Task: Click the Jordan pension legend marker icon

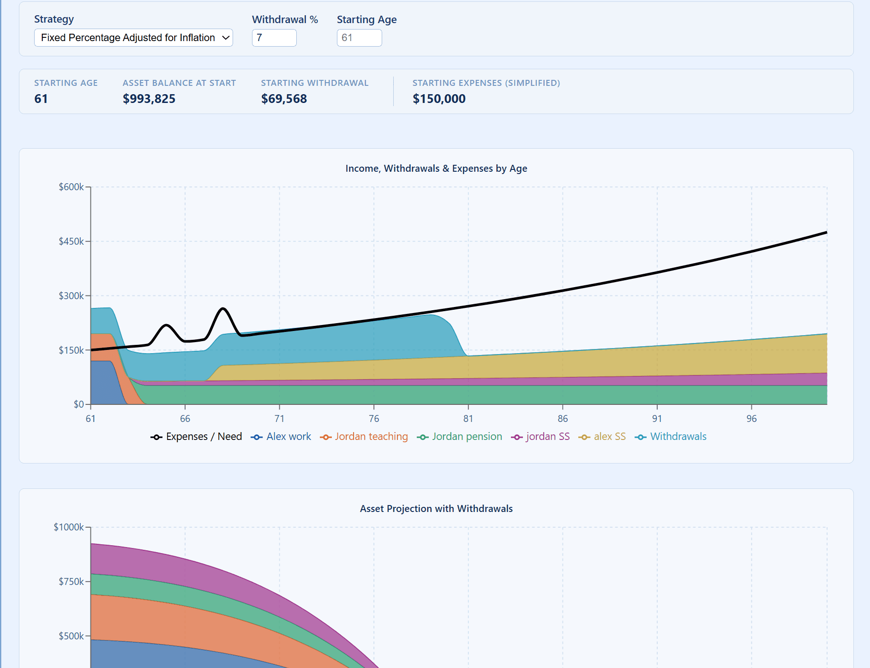Action: pyautogui.click(x=422, y=437)
